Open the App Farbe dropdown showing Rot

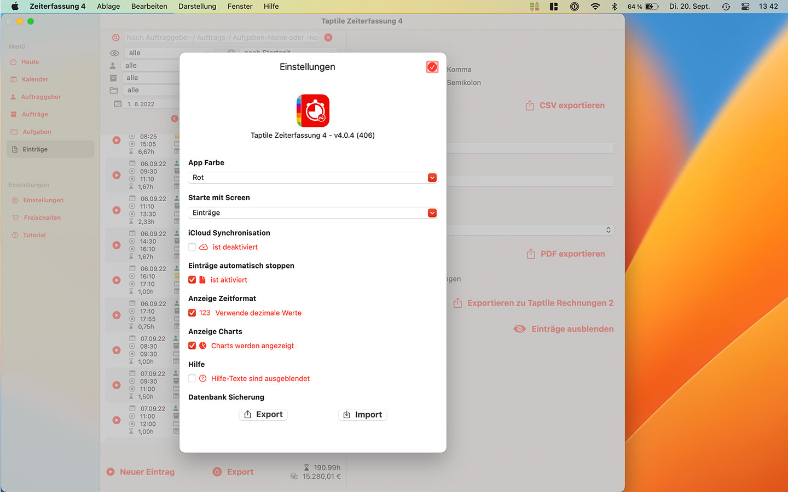pyautogui.click(x=312, y=178)
